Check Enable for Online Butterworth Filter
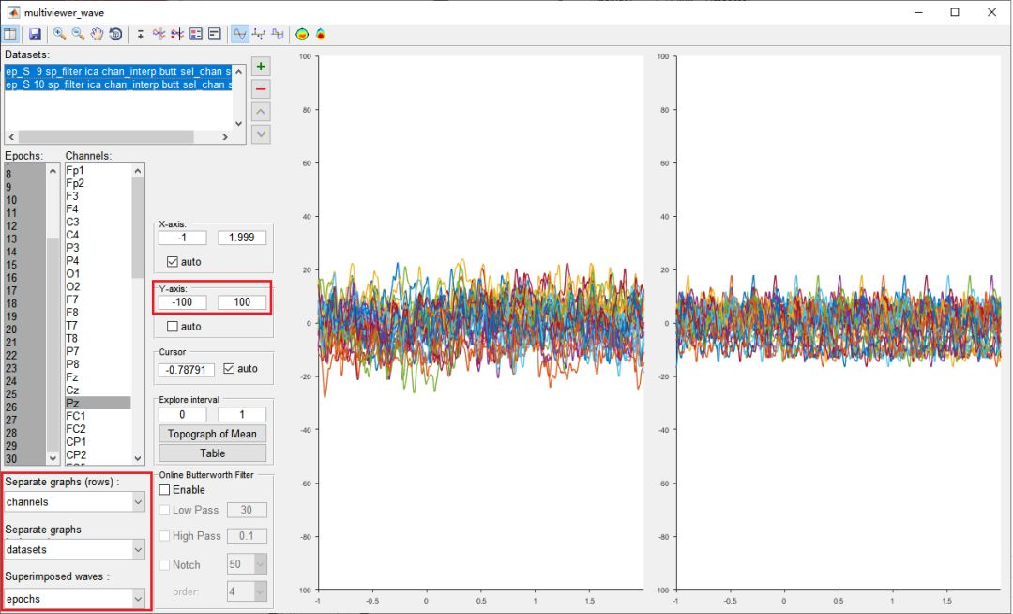 165,490
